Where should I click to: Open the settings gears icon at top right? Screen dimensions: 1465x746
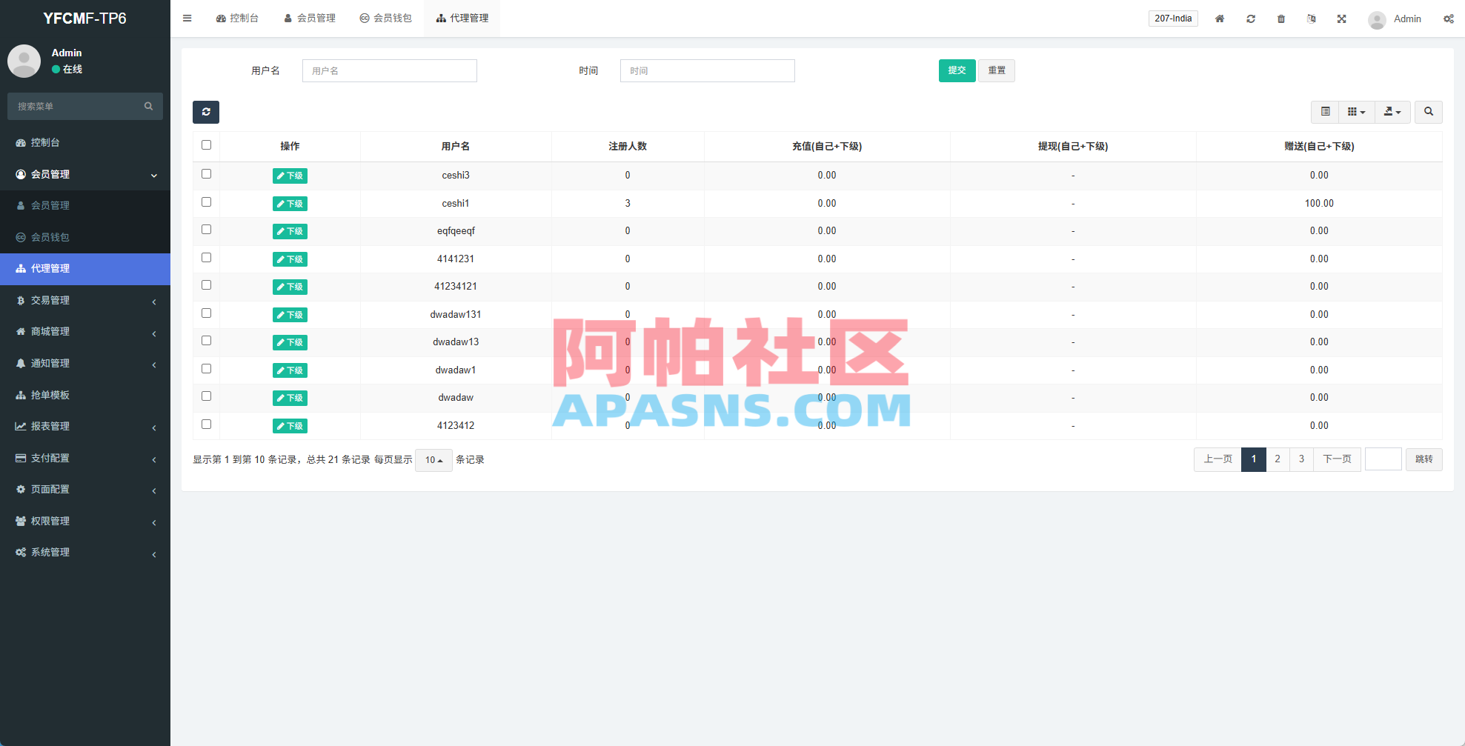click(1449, 19)
